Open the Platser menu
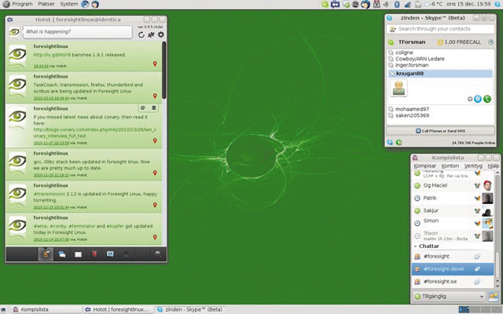This screenshot has width=503, height=314. pyautogui.click(x=46, y=4)
